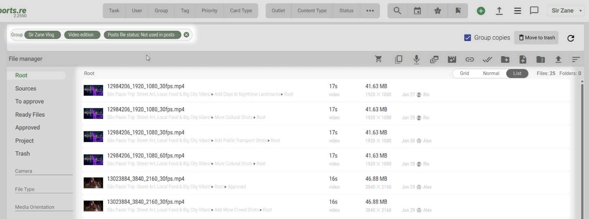The height and width of the screenshot is (219, 589).
Task: Open the Approved folder in sidebar
Action: click(28, 127)
